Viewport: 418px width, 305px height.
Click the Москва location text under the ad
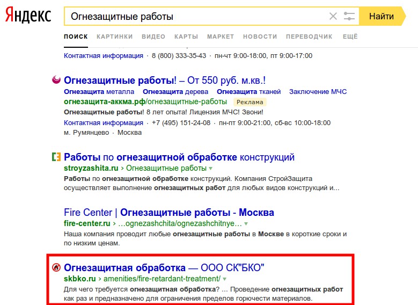[129, 133]
